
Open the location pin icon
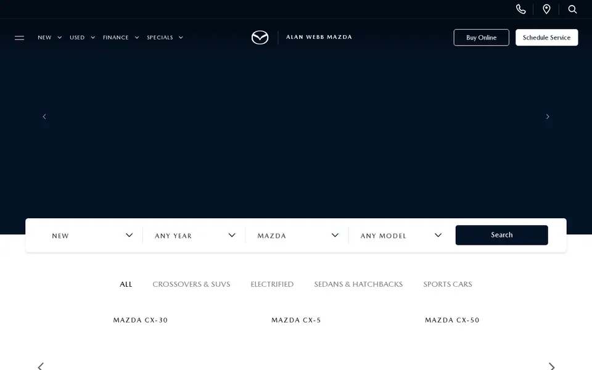coord(546,9)
